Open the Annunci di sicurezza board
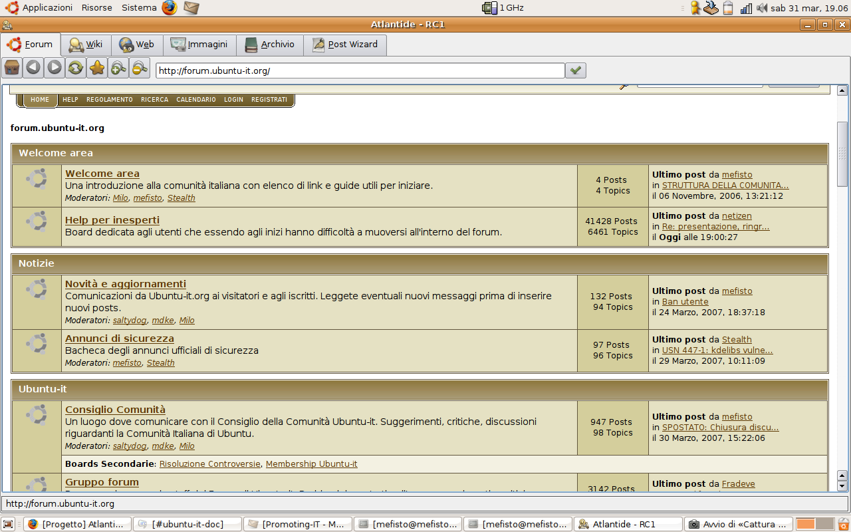The width and height of the screenshot is (851, 532). coord(120,338)
